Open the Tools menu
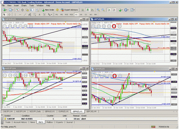This screenshot has width=179, height=129. tap(32, 5)
